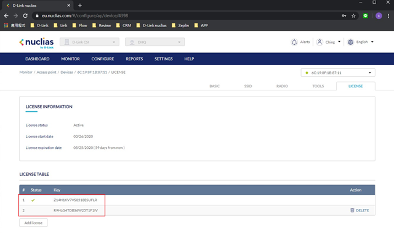Viewport: 394px width, 233px height.
Task: Open the Link bookmark folder
Action: [x=60, y=25]
